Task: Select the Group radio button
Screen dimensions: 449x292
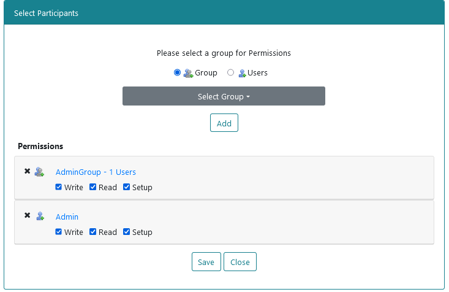Action: (x=177, y=72)
